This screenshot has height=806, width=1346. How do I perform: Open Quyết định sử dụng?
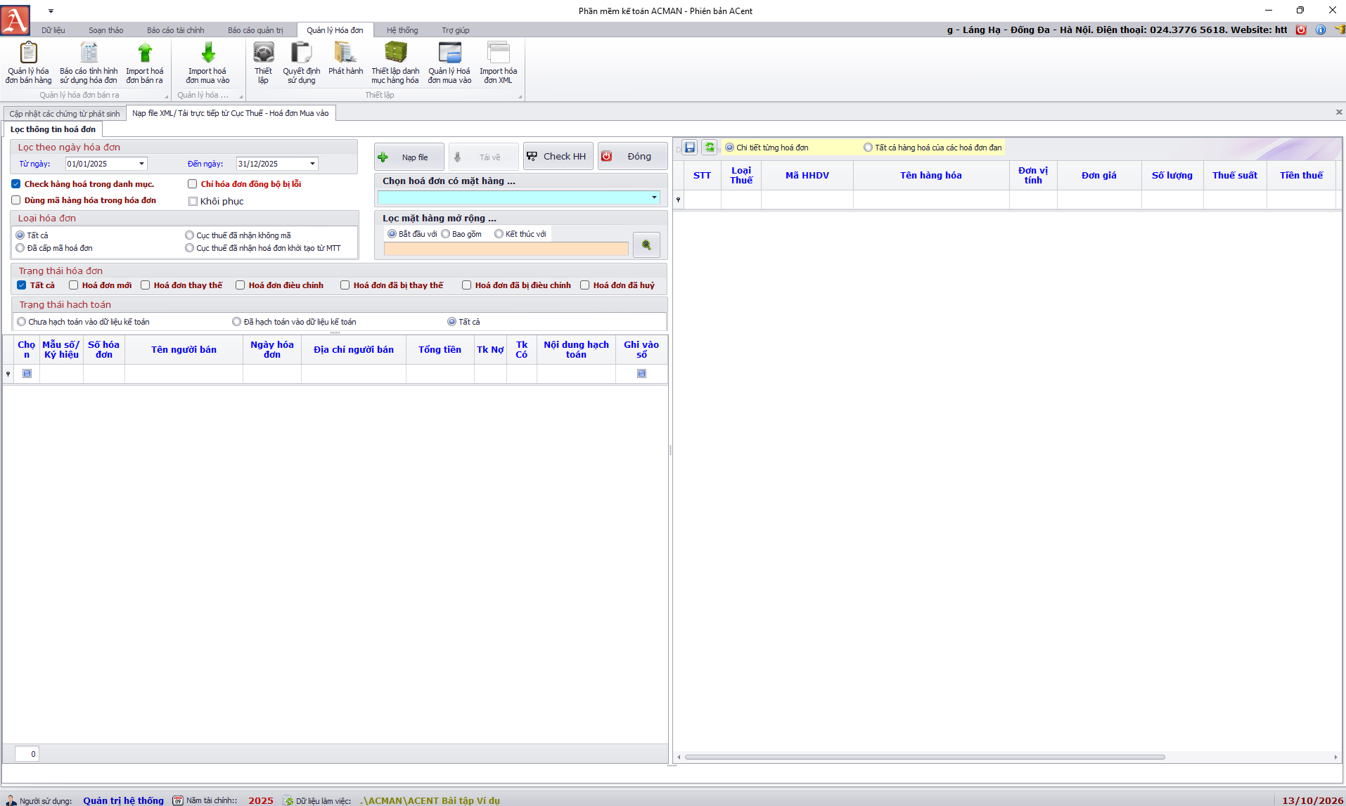tap(302, 63)
